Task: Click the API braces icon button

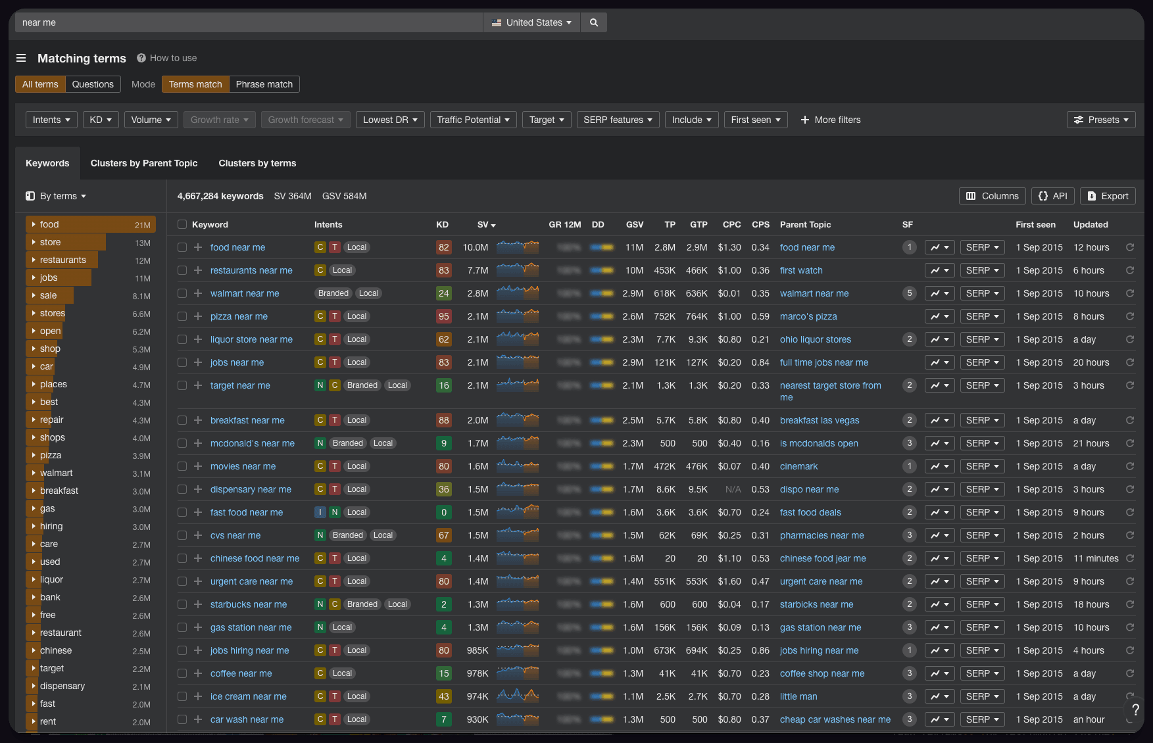Action: click(x=1052, y=196)
